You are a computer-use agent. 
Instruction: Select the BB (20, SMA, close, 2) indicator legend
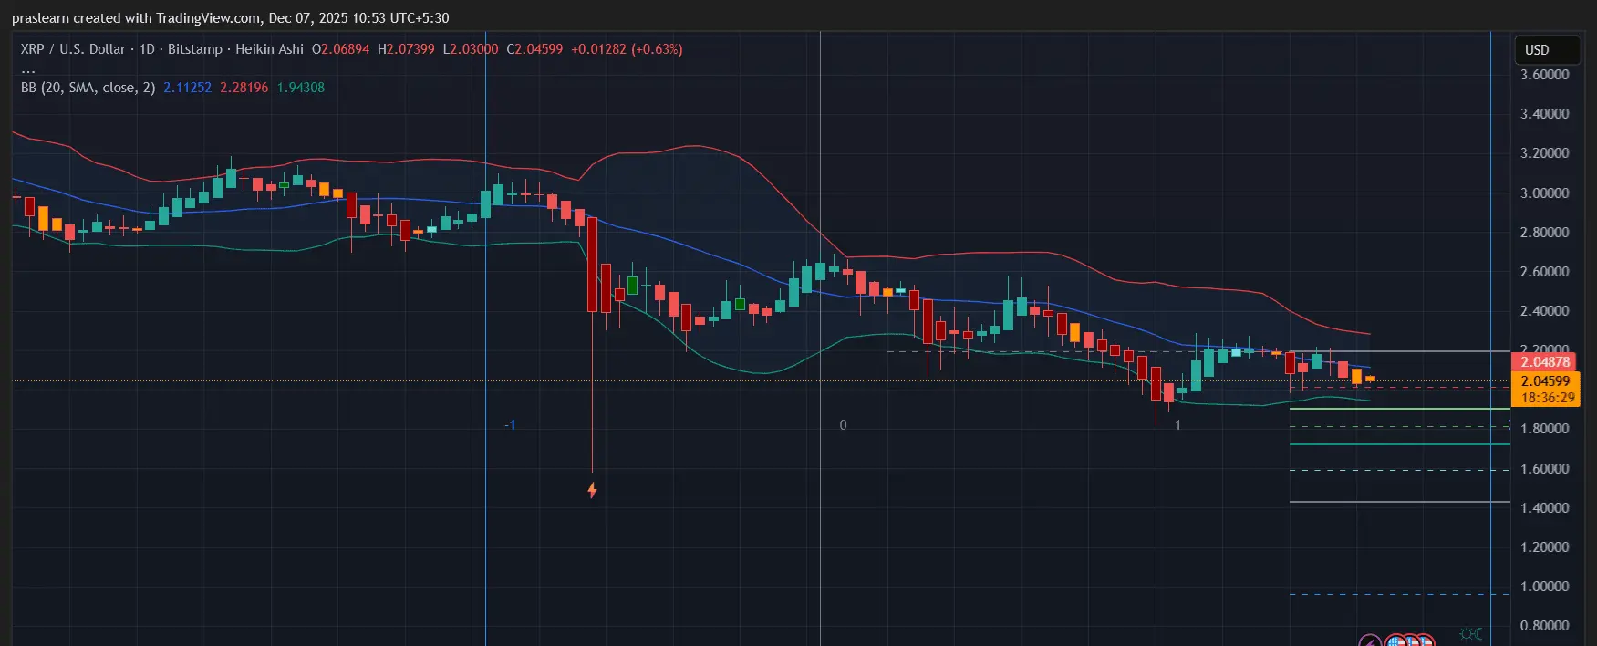point(88,88)
